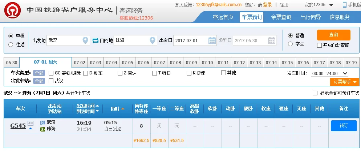361x151 pixels.
Task: Check K-快速 train type filter
Action: pyautogui.click(x=189, y=73)
